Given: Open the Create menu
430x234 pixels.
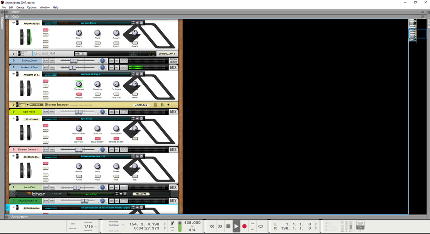Looking at the screenshot, I should click(x=20, y=7).
